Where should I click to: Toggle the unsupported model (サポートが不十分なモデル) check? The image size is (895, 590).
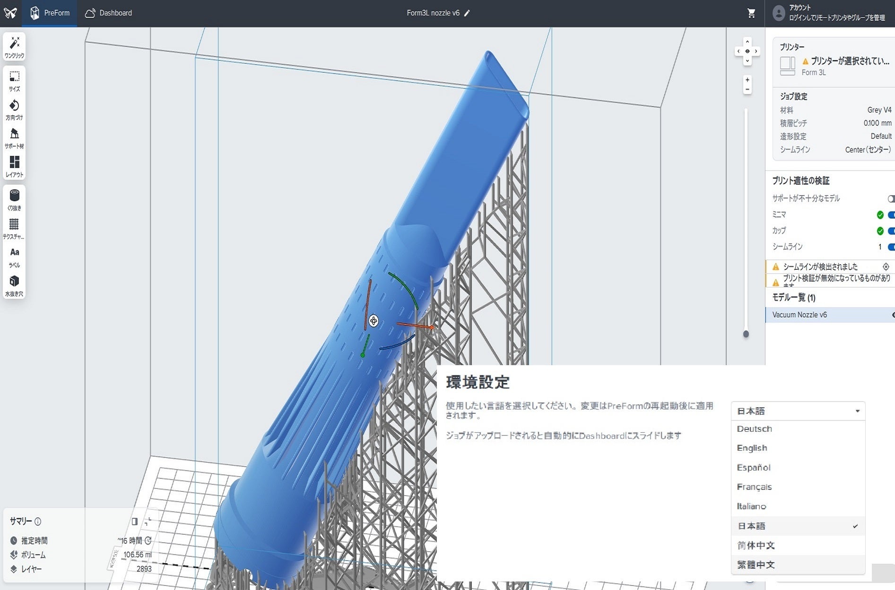[891, 199]
